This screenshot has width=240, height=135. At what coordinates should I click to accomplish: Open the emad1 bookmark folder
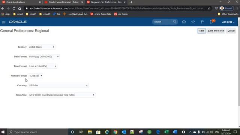tap(31, 14)
